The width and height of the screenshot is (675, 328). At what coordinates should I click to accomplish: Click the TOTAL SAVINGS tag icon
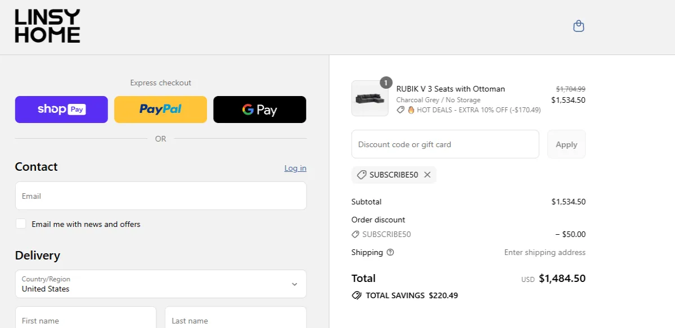click(x=357, y=295)
